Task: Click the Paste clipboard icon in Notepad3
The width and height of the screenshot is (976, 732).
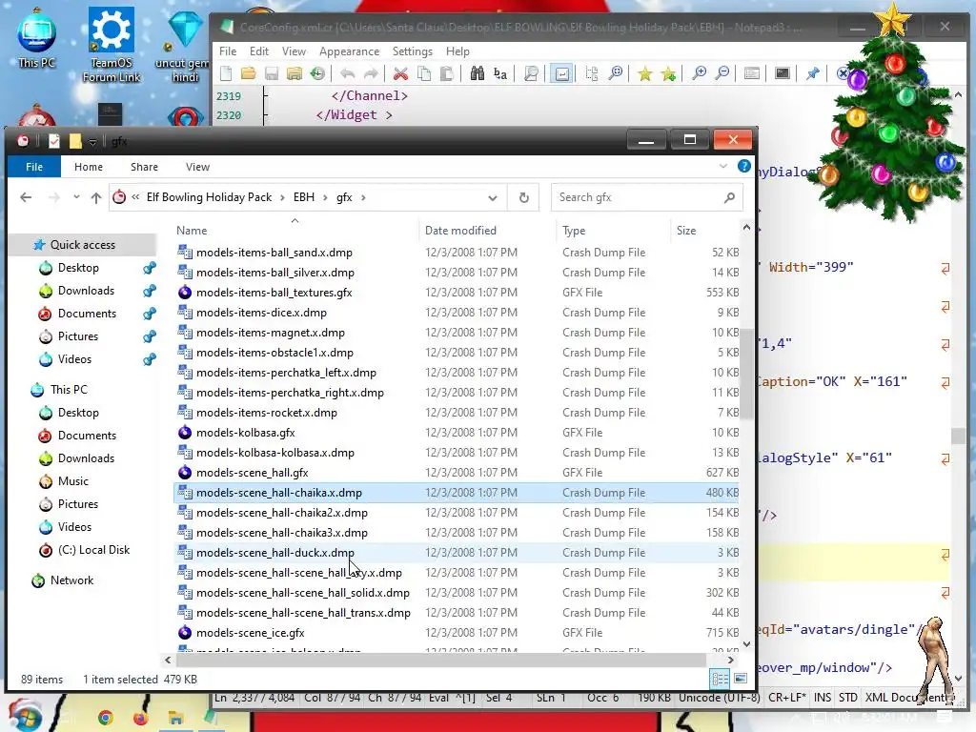Action: (x=446, y=74)
